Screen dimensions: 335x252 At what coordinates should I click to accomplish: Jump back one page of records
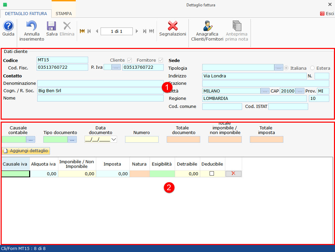coord(89,31)
